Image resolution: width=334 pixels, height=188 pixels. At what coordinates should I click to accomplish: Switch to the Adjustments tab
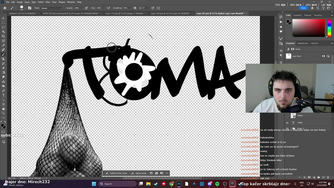point(303,43)
